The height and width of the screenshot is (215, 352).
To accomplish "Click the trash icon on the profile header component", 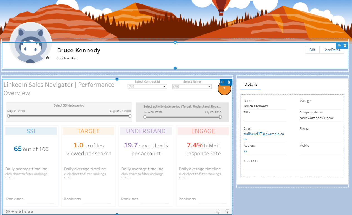I will coord(345,45).
